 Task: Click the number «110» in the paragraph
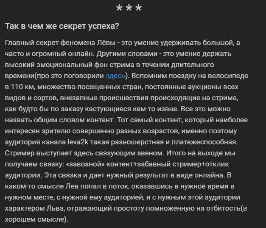point(17,87)
